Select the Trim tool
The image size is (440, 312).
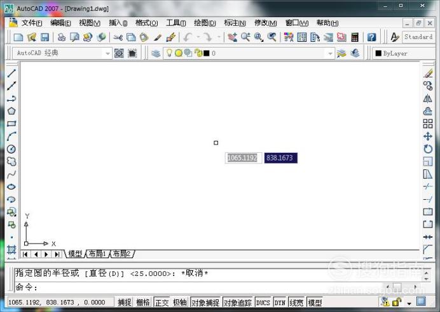(x=428, y=186)
